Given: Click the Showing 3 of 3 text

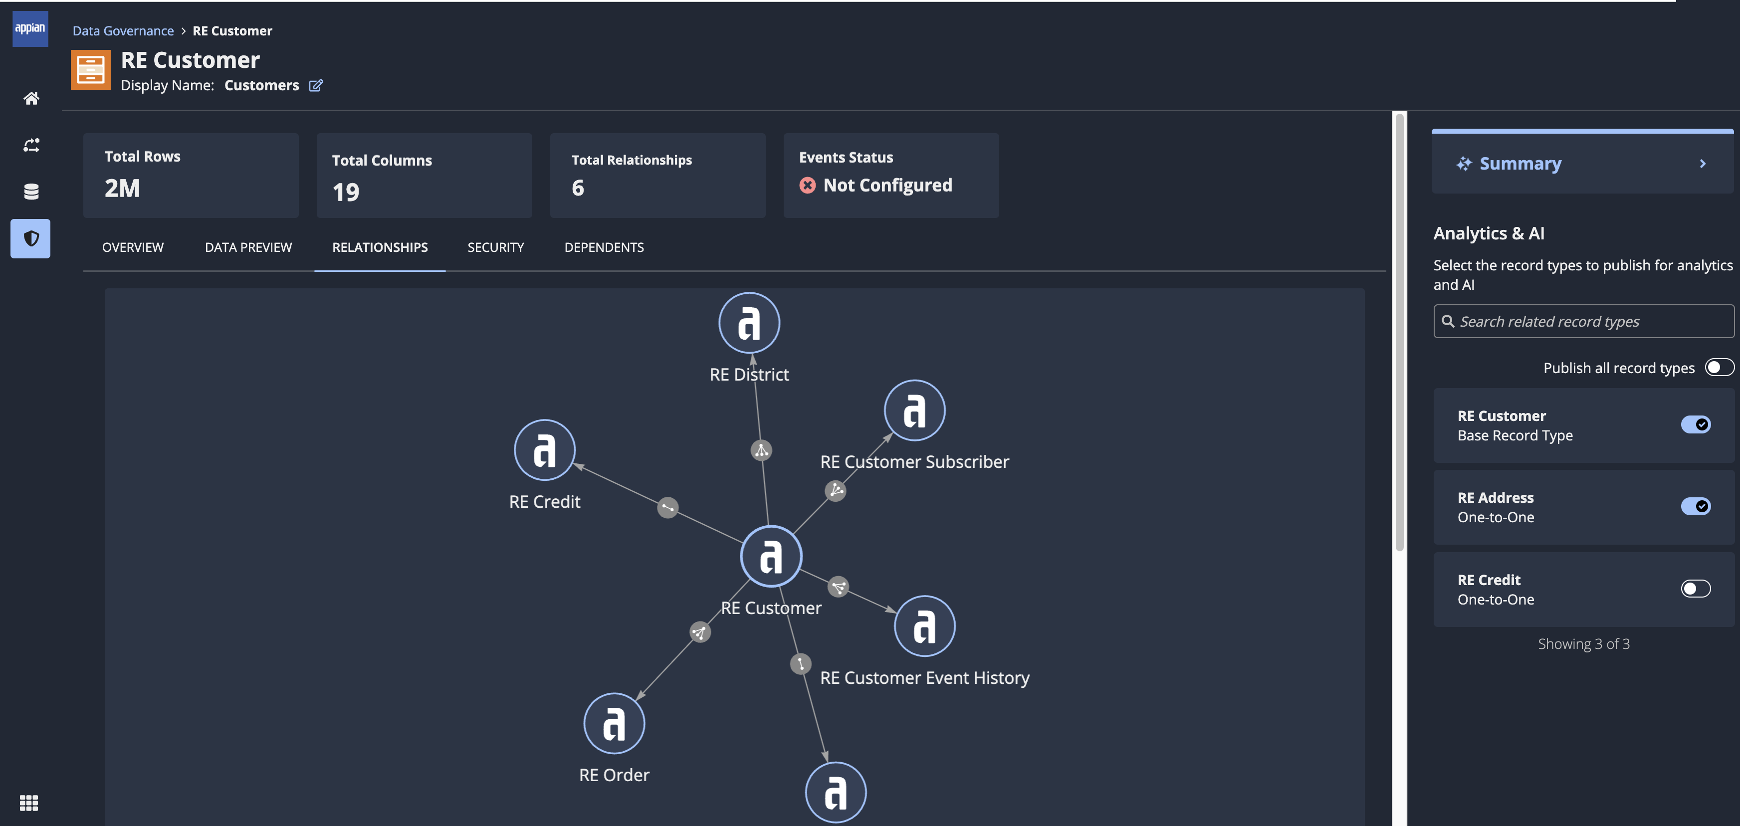Looking at the screenshot, I should [1583, 643].
